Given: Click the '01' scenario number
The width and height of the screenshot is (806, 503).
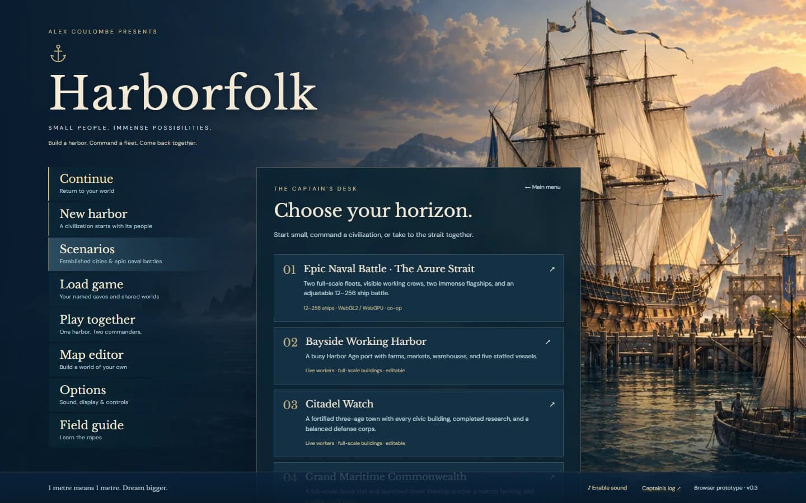Looking at the screenshot, I should click(289, 270).
